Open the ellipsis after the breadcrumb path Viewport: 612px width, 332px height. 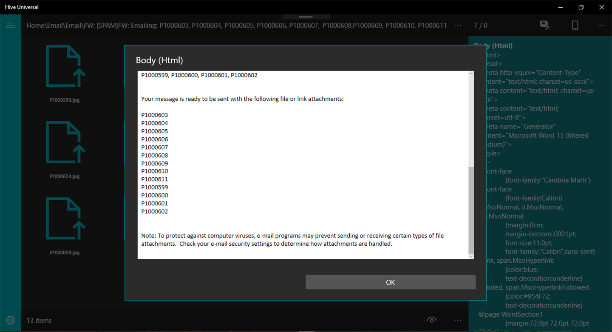[458, 26]
